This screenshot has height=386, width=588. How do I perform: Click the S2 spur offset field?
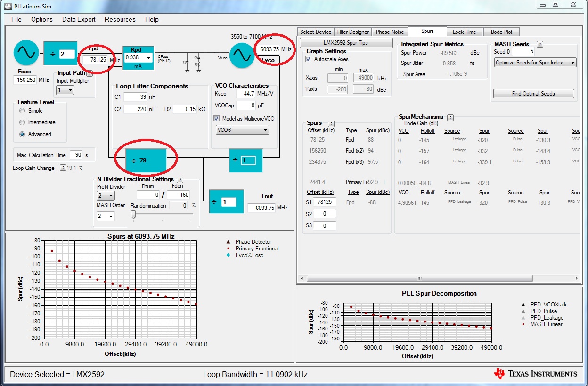(325, 214)
